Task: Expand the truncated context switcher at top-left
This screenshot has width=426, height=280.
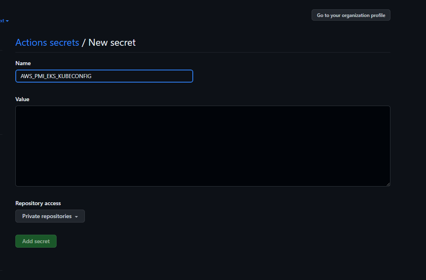Action: click(x=4, y=21)
